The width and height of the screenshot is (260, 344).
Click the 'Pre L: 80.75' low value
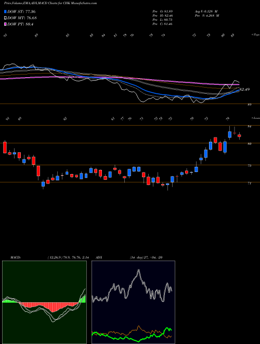click(x=162, y=20)
